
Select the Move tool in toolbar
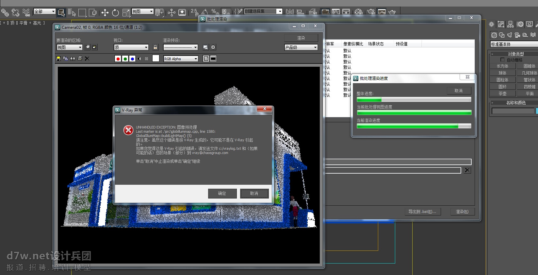105,13
